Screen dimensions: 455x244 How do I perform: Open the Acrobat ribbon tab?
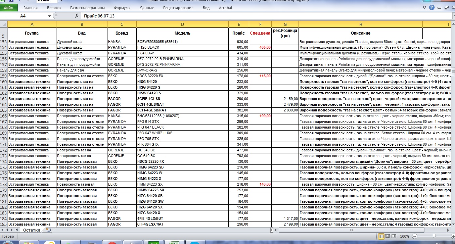point(225,8)
